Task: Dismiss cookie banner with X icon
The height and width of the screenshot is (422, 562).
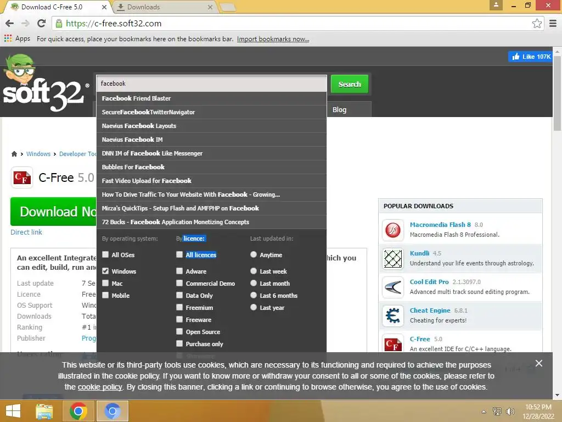Action: 539,363
